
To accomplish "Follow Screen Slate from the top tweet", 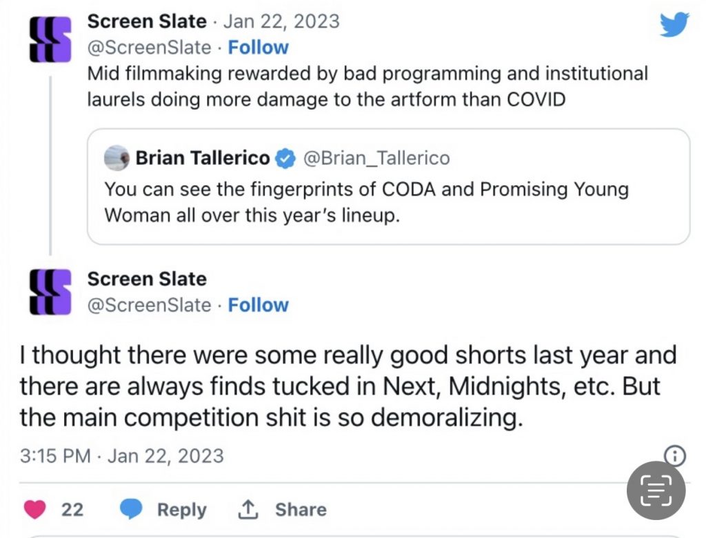I will pyautogui.click(x=258, y=48).
